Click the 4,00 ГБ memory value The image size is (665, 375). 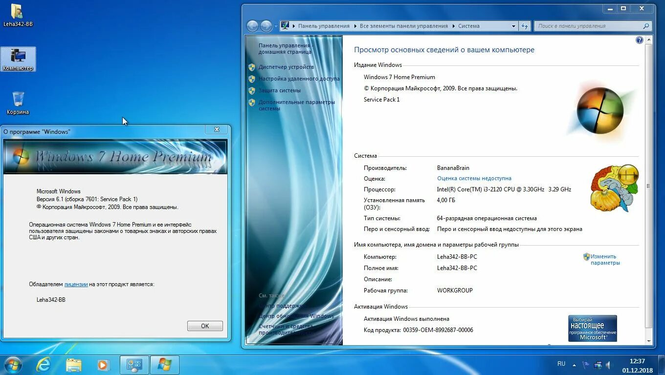(x=446, y=200)
